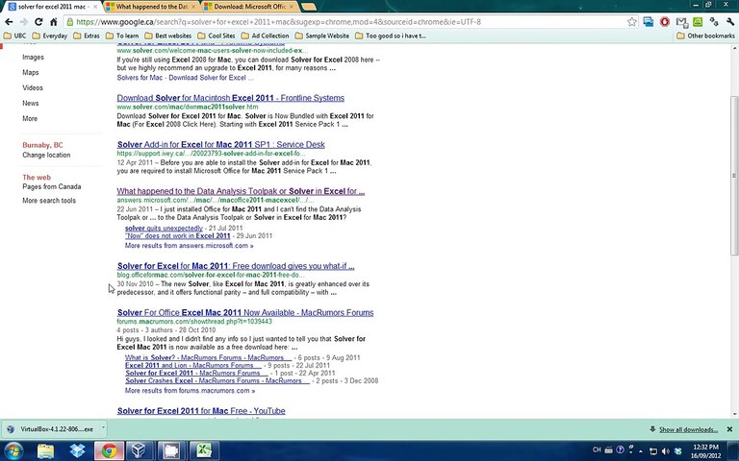Open a new browser tab
739x461 pixels.
point(308,7)
